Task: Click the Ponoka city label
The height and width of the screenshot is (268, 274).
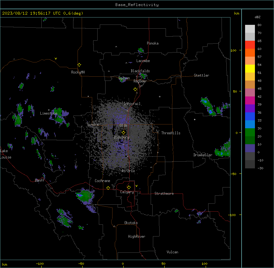Action: 153,43
